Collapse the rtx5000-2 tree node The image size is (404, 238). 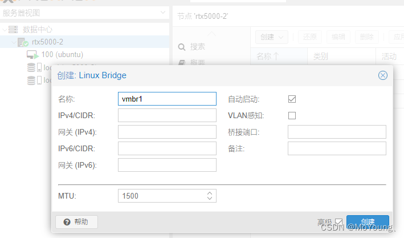[13, 42]
